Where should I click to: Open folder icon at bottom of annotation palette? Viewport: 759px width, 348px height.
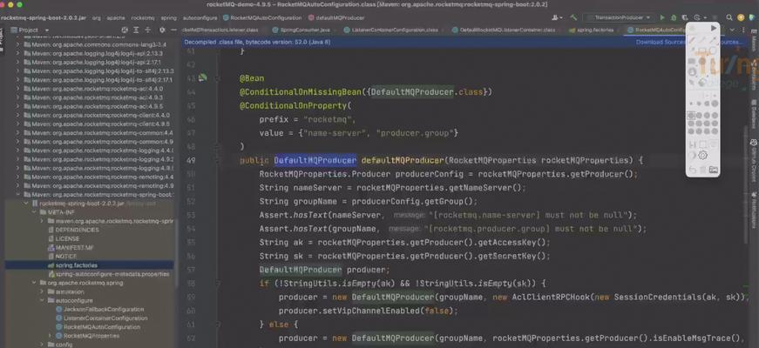[714, 170]
